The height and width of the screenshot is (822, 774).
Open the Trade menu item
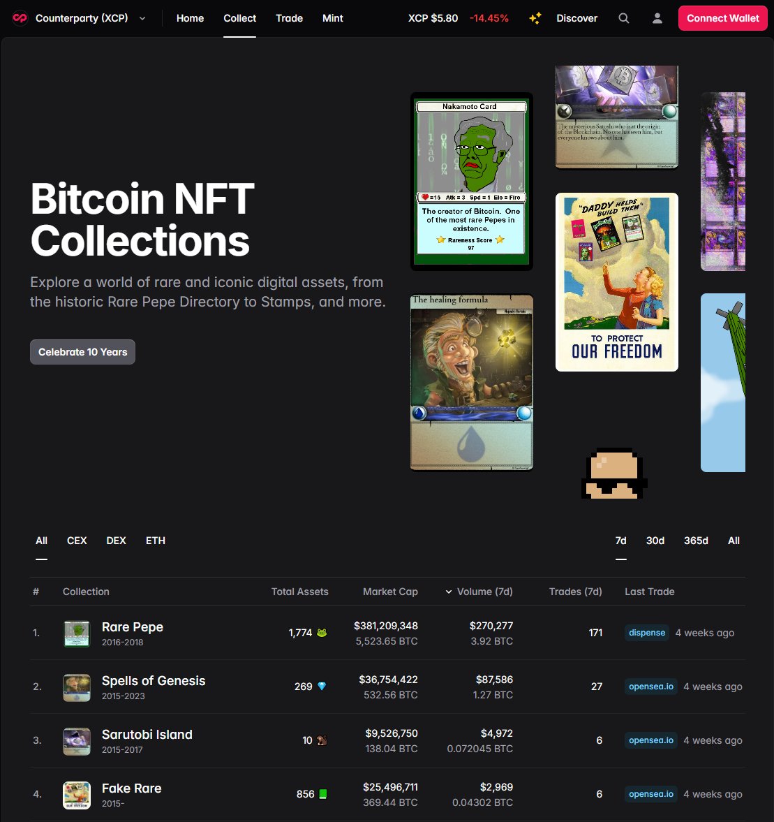pos(289,18)
